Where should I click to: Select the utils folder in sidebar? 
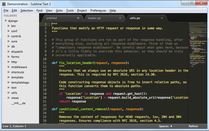14,93
